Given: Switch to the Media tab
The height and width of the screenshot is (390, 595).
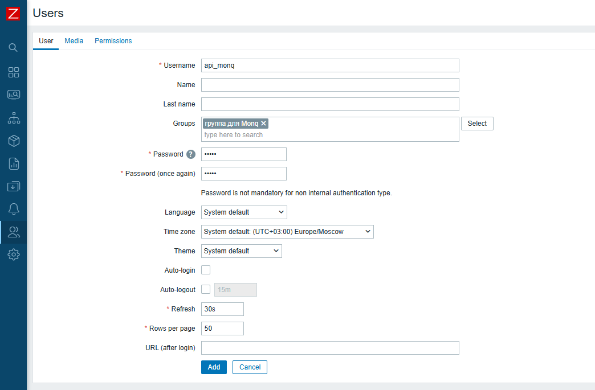Looking at the screenshot, I should (74, 41).
